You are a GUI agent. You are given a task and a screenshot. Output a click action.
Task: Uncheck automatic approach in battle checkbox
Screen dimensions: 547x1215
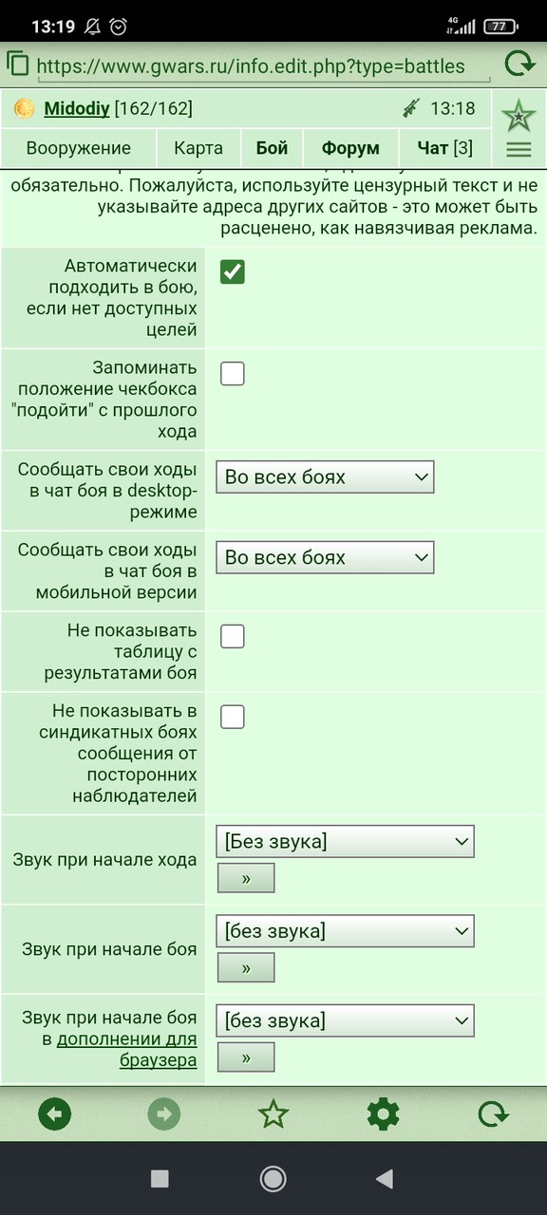pyautogui.click(x=233, y=271)
